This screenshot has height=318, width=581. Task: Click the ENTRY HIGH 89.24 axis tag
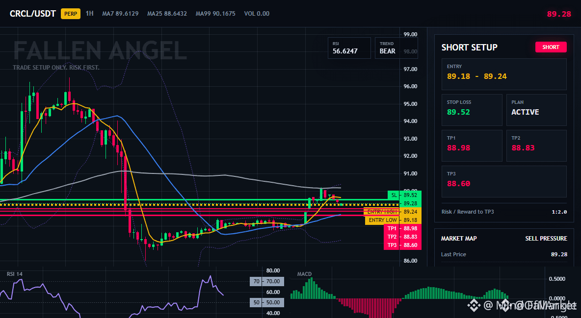393,212
